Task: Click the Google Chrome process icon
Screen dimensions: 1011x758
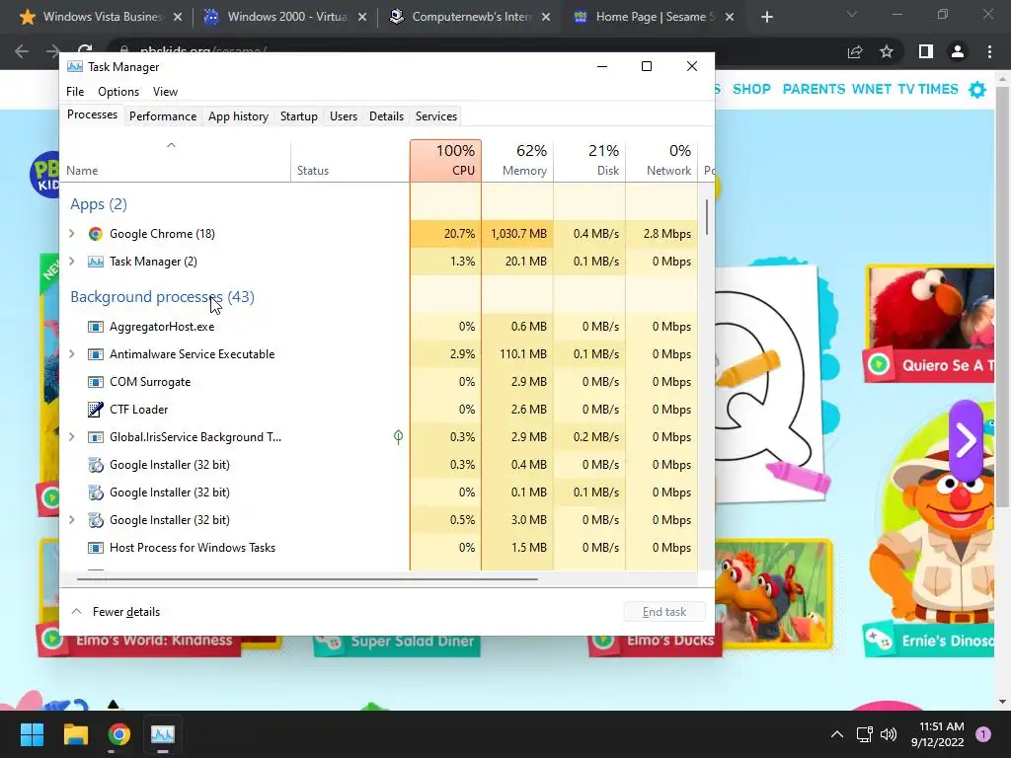Action: (96, 234)
